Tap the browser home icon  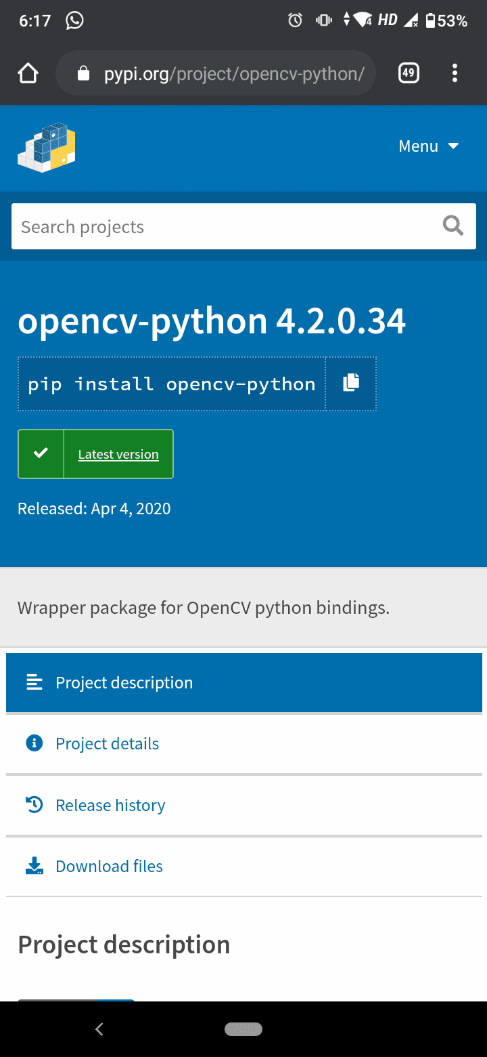point(28,73)
